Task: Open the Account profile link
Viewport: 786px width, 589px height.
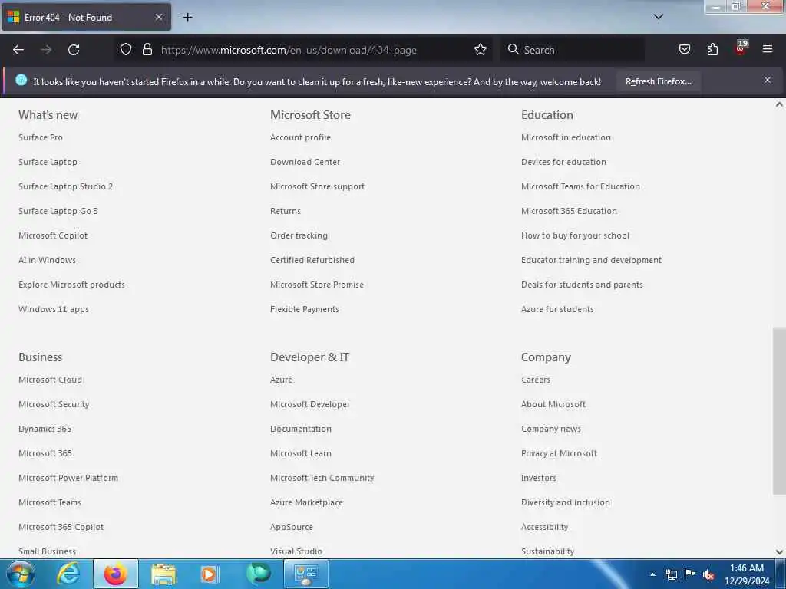Action: [300, 137]
